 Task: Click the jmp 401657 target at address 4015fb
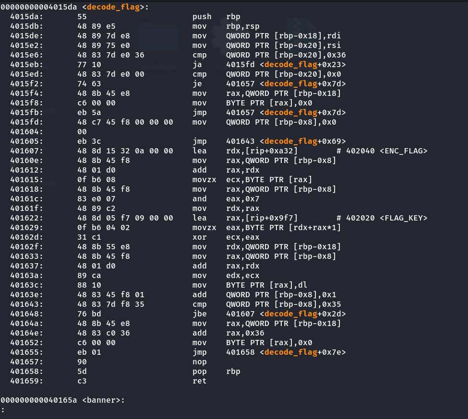286,112
